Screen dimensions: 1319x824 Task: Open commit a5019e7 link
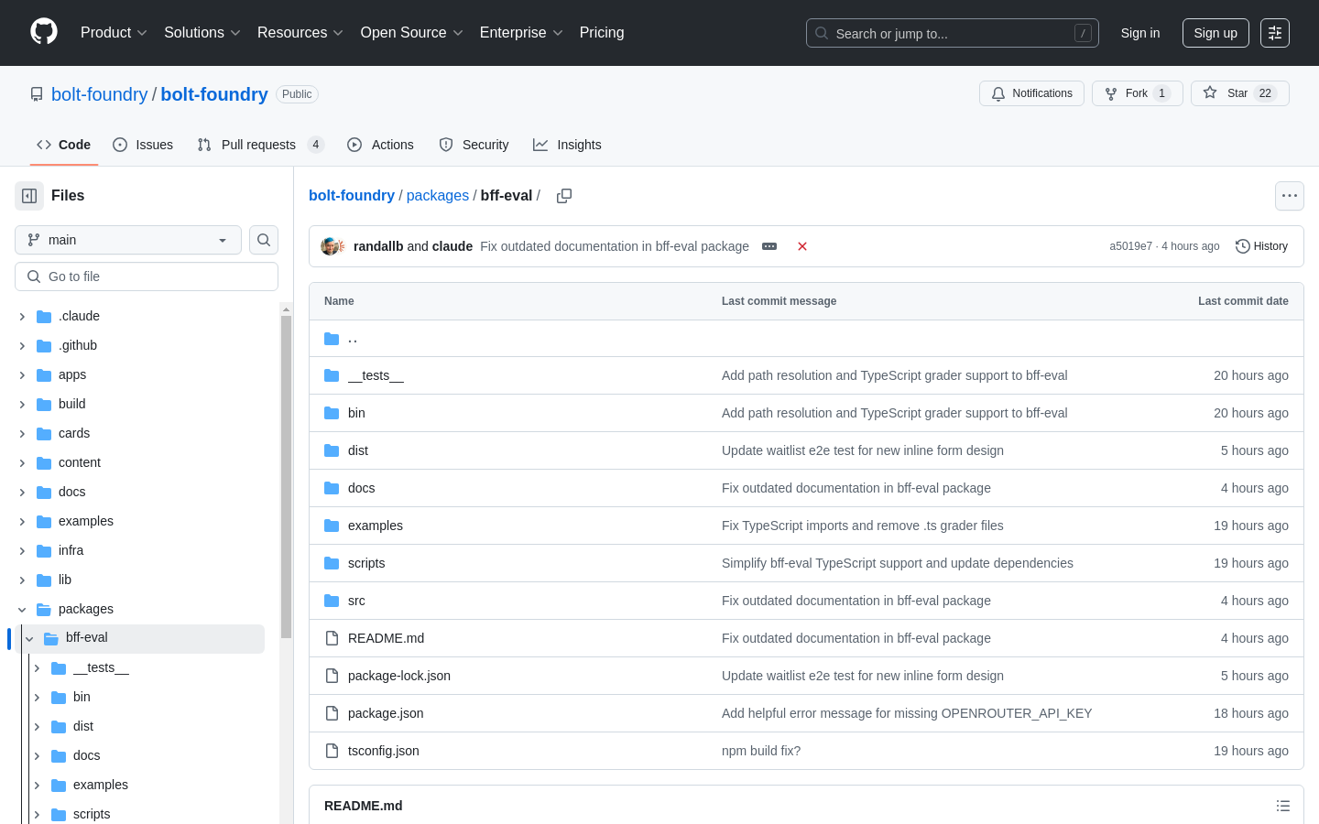coord(1131,246)
